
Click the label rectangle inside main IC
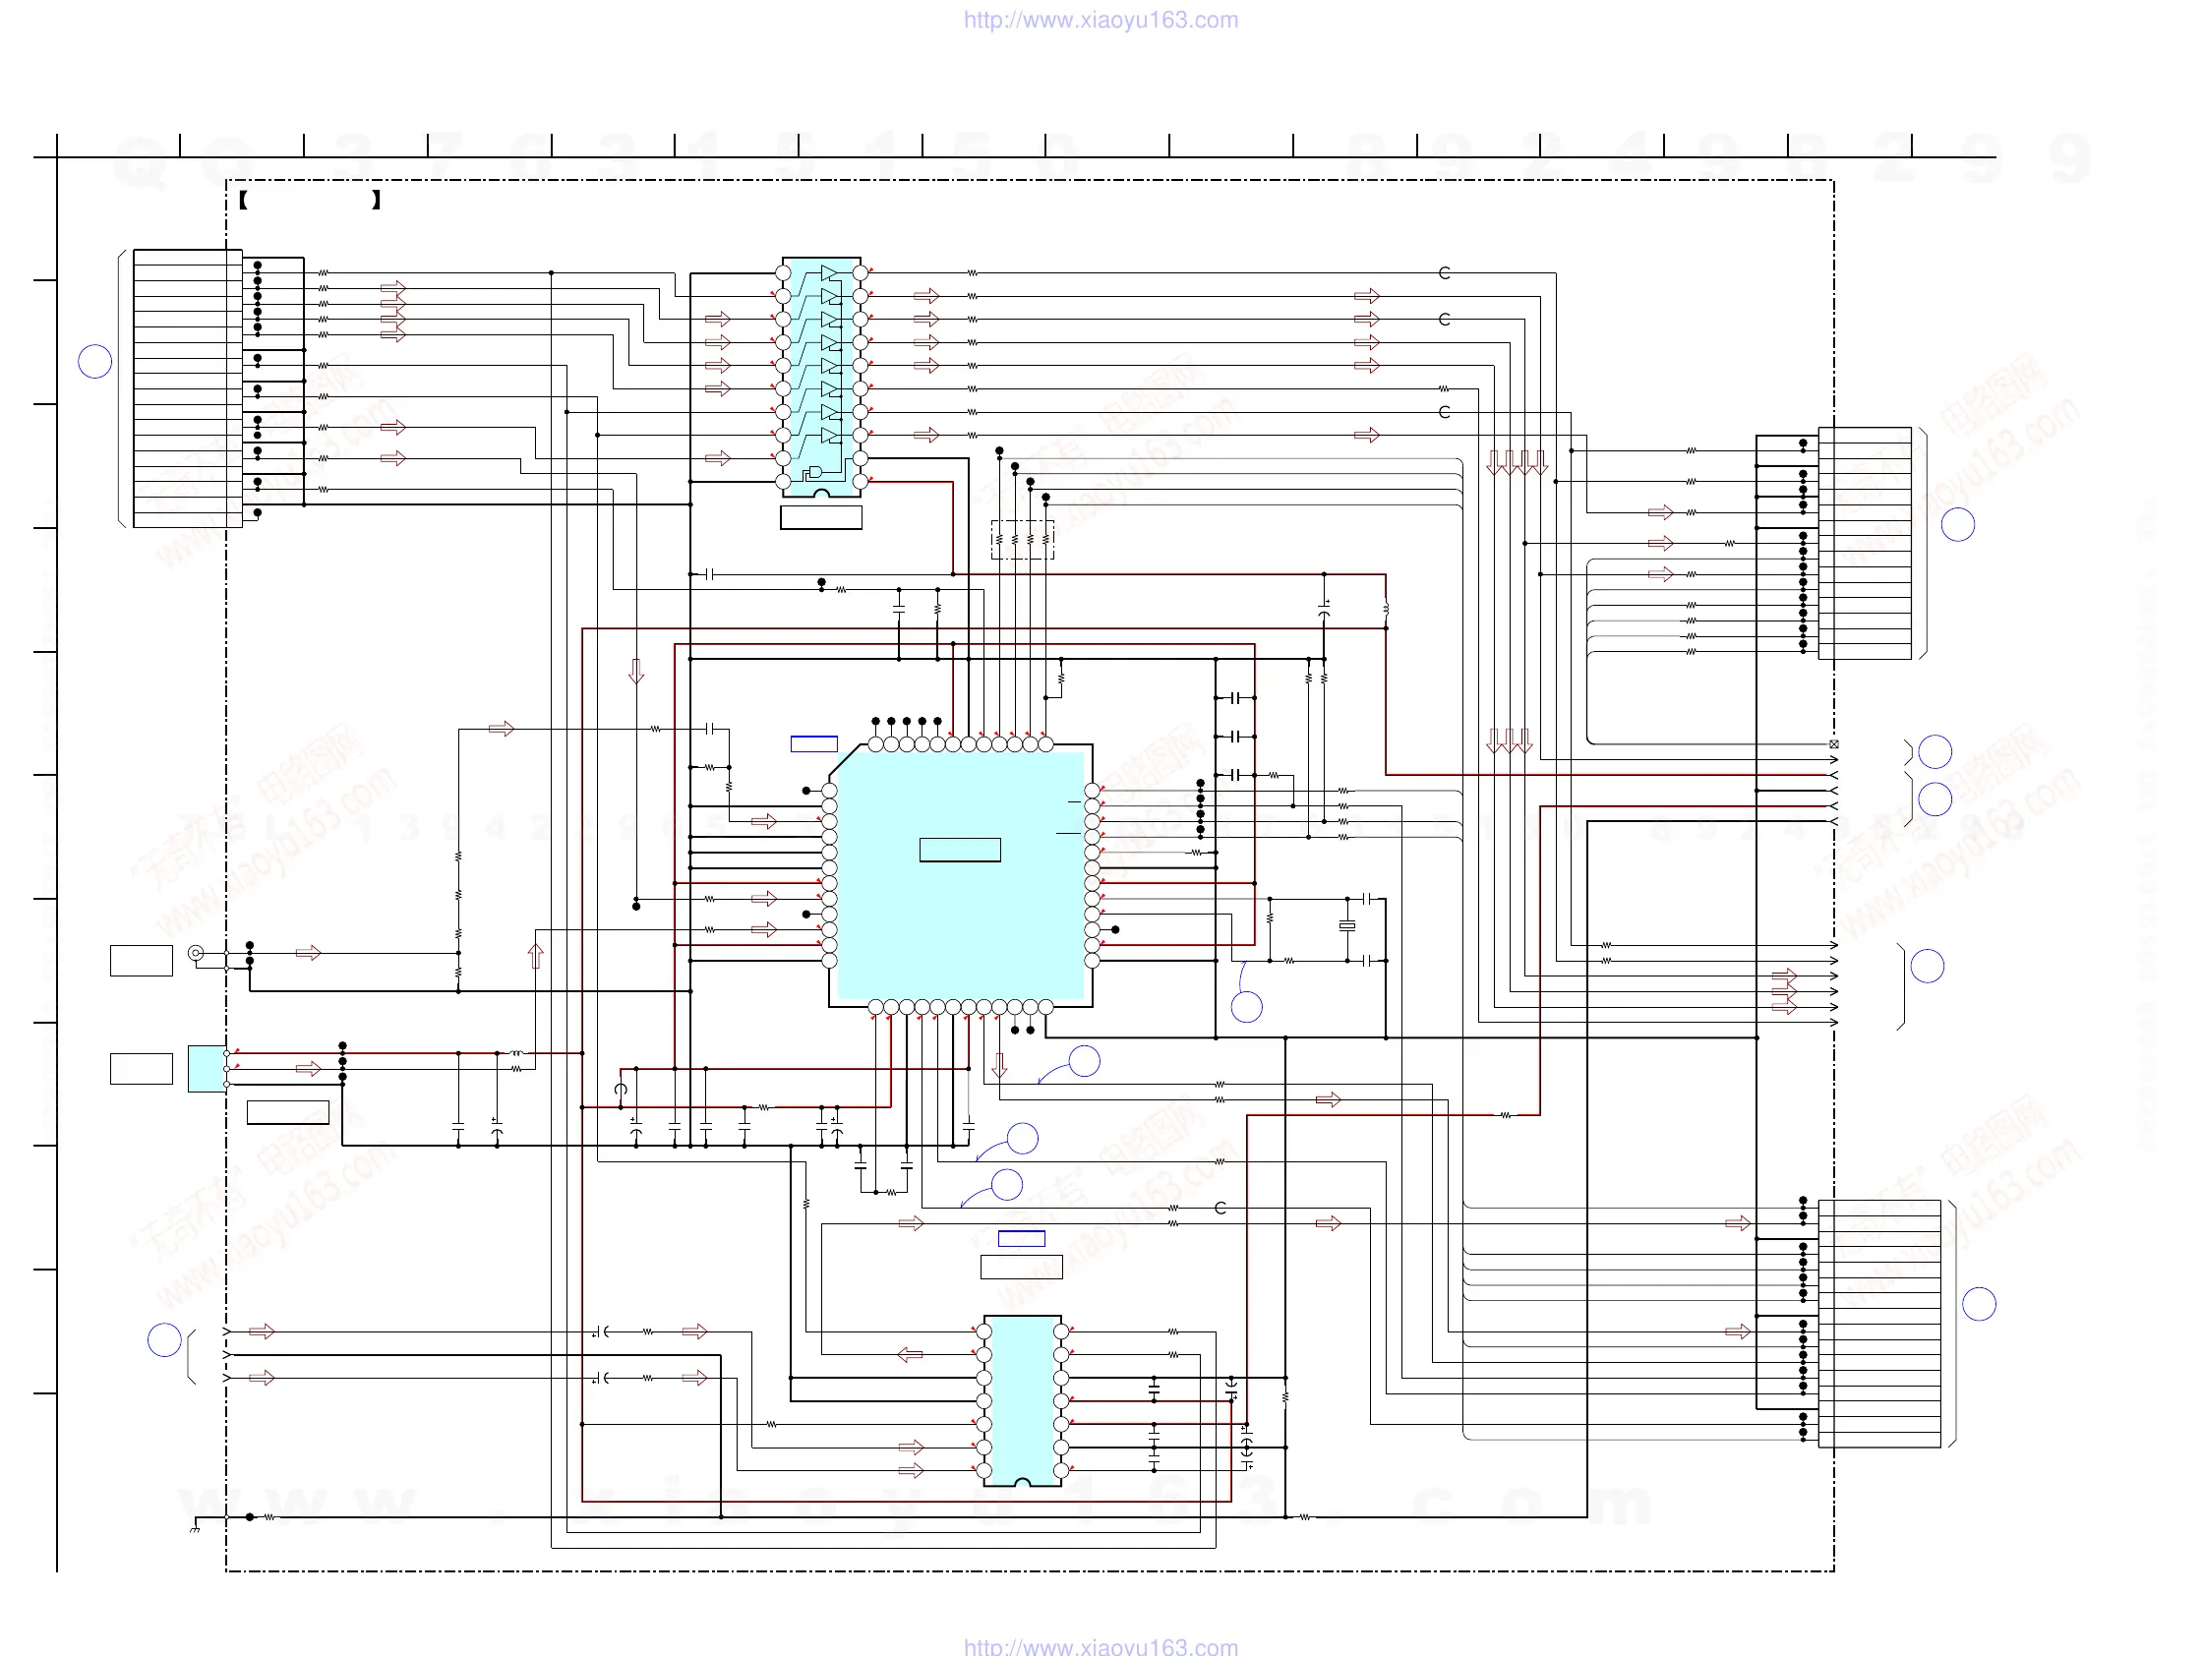960,850
